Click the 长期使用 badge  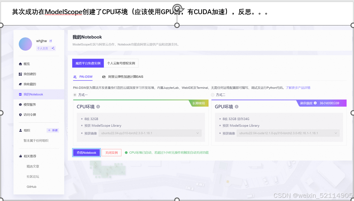point(199,103)
